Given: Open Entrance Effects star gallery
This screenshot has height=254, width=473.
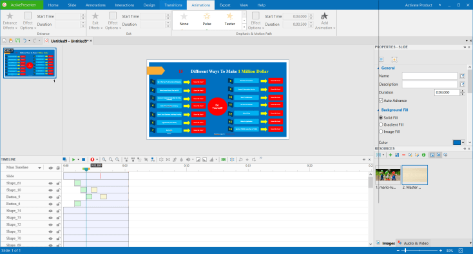Looking at the screenshot, I should [x=10, y=21].
